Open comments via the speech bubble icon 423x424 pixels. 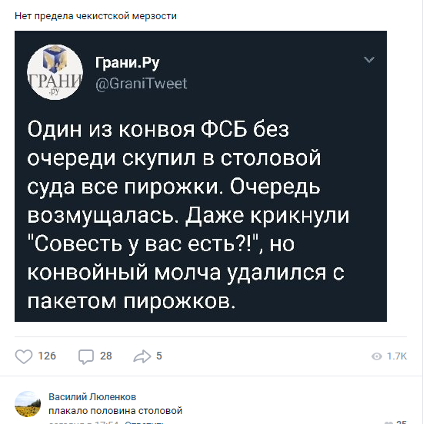(x=86, y=356)
